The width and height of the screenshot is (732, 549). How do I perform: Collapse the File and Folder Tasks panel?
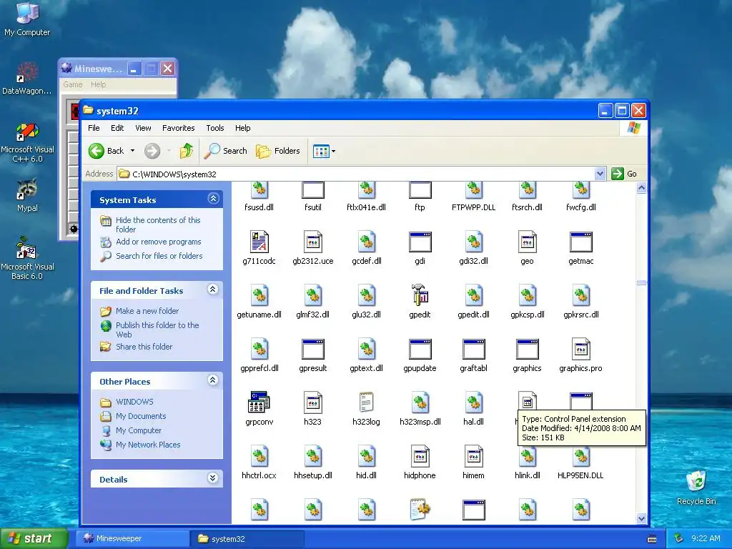point(213,290)
